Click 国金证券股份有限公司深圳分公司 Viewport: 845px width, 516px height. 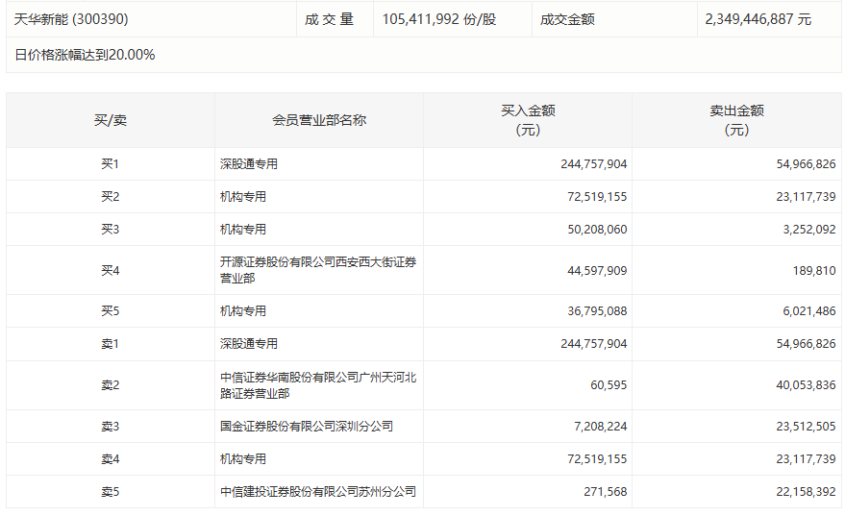tap(306, 427)
